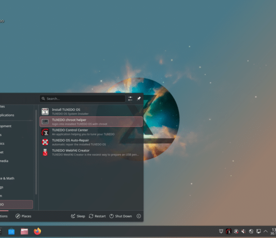Select the Development category

[17, 126]
